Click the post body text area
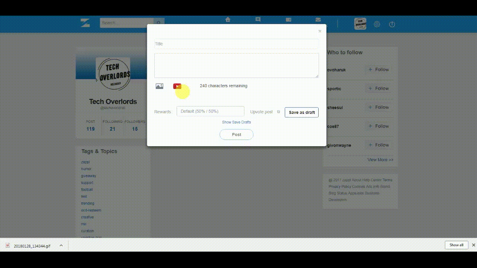This screenshot has height=268, width=477. [x=237, y=66]
